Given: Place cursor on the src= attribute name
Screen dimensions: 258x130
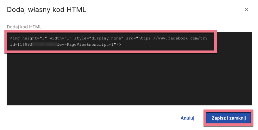Looking at the screenshot, I should coord(130,38).
